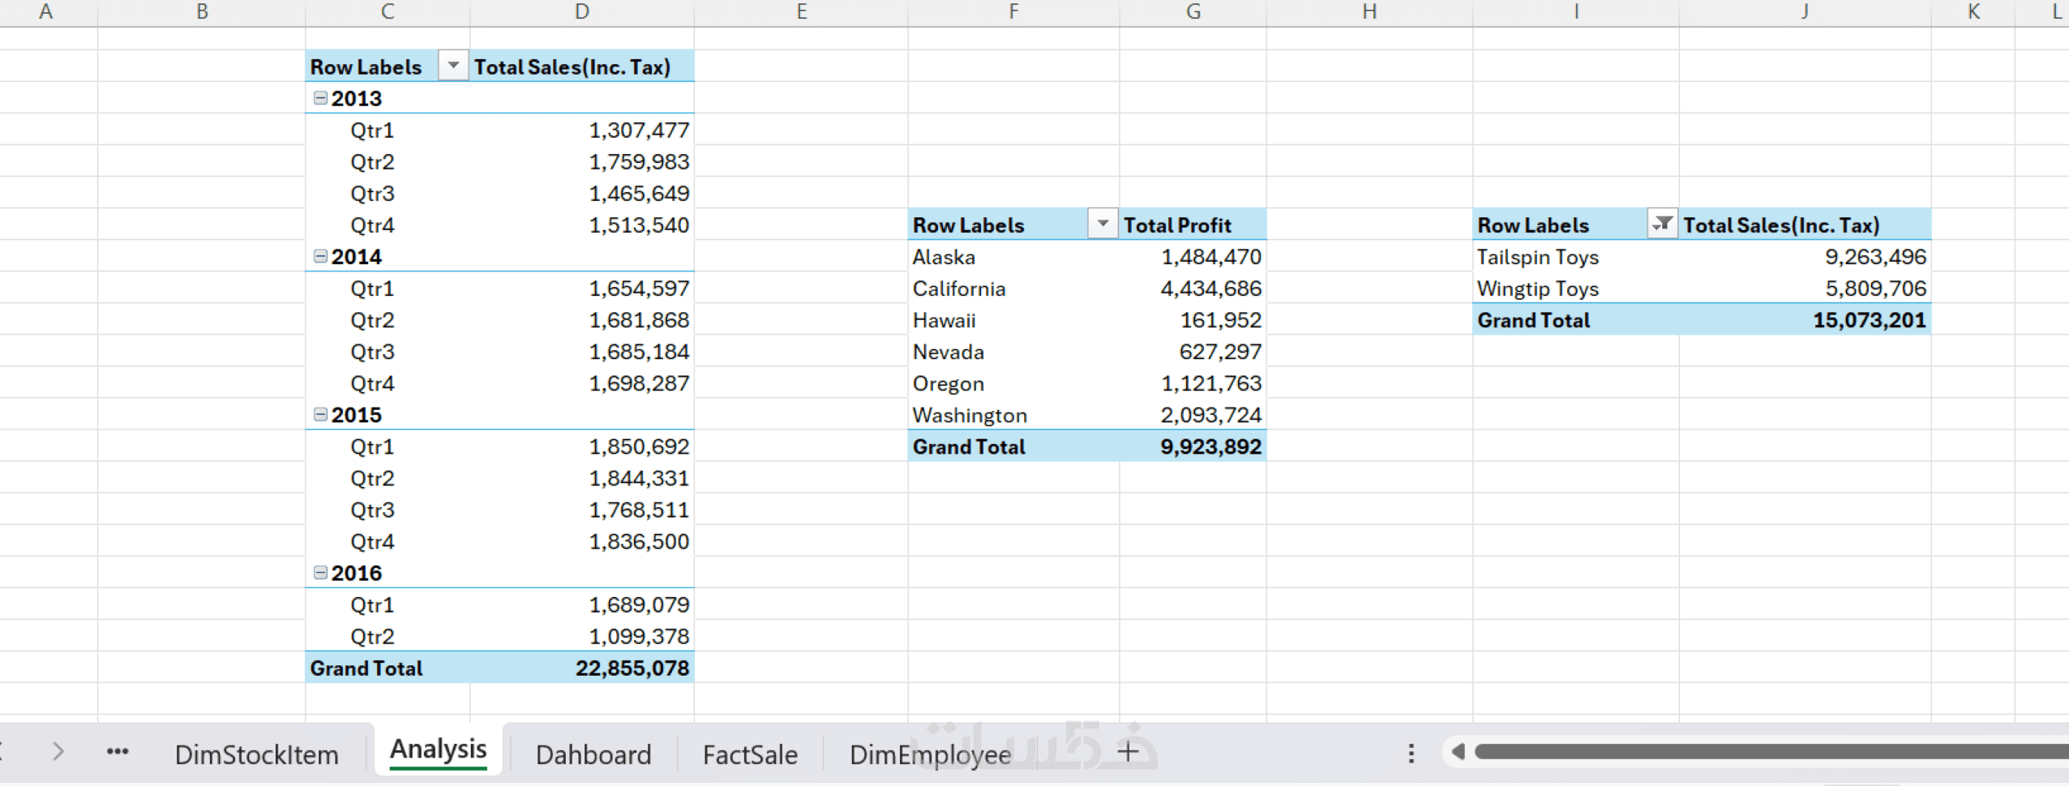Collapse the 2014 year group
The height and width of the screenshot is (786, 2069).
320,256
